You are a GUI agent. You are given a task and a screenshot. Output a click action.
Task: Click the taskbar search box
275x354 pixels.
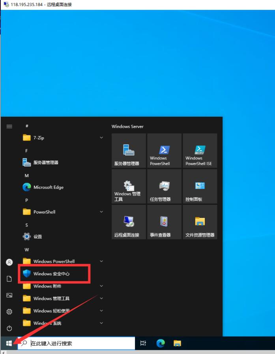[76, 343]
